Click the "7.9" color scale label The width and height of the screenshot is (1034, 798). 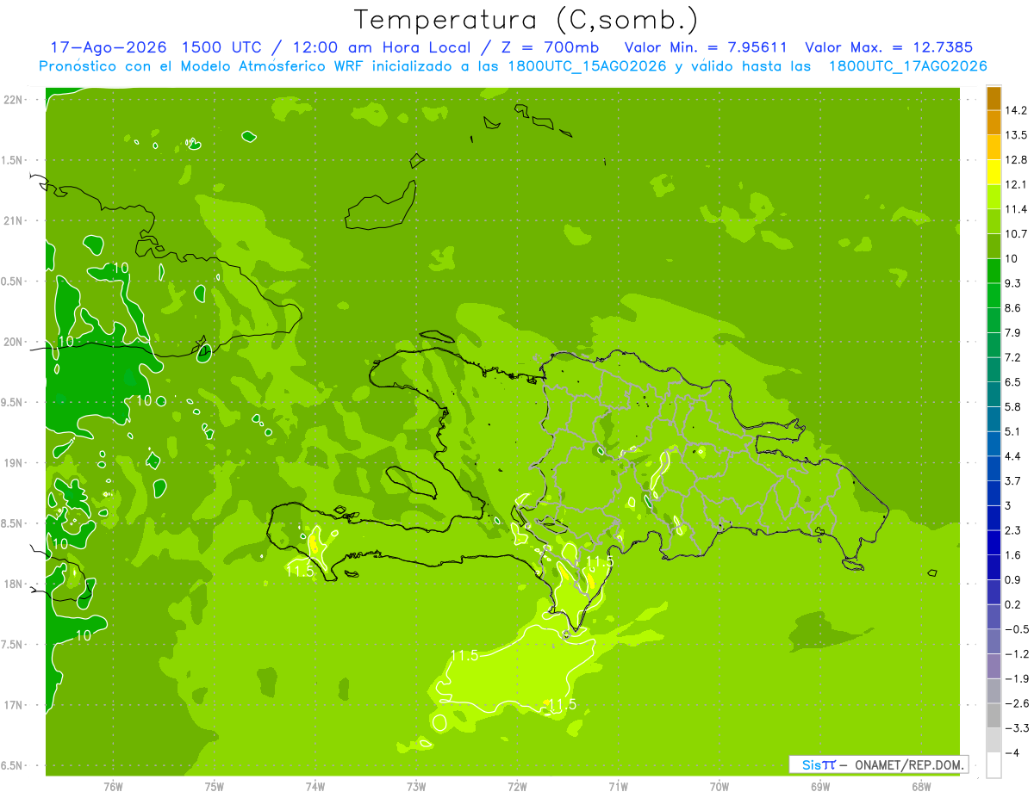(x=1012, y=332)
